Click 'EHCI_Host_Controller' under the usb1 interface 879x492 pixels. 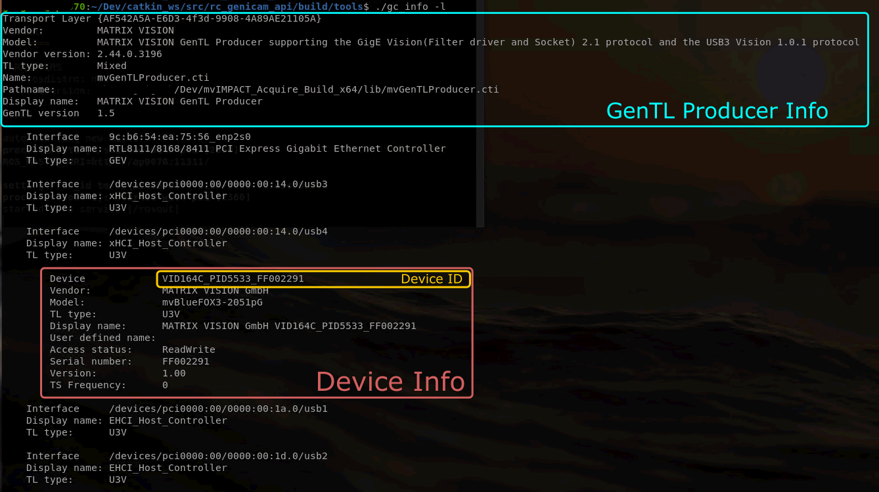[168, 420]
